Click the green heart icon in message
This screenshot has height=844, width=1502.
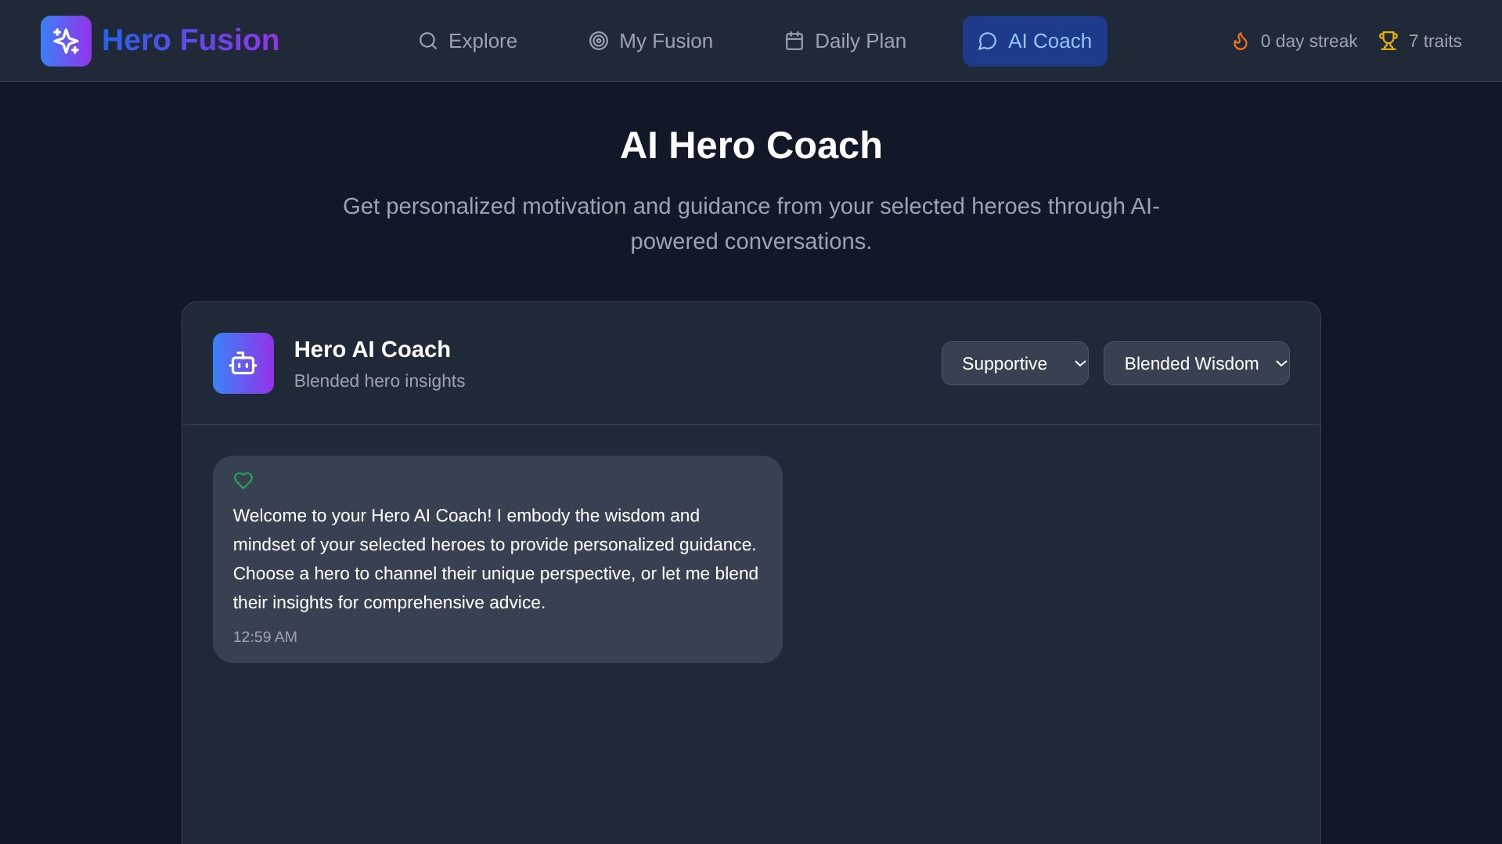243,481
